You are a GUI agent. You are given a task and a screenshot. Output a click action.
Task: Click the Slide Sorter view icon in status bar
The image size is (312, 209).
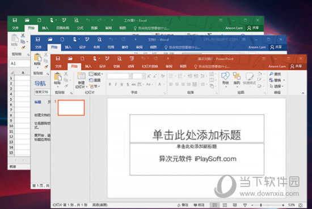(225, 205)
